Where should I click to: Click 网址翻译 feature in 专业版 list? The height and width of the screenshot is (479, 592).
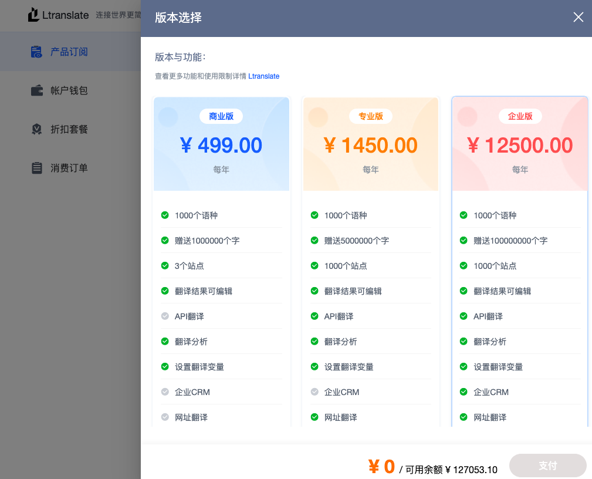click(340, 417)
